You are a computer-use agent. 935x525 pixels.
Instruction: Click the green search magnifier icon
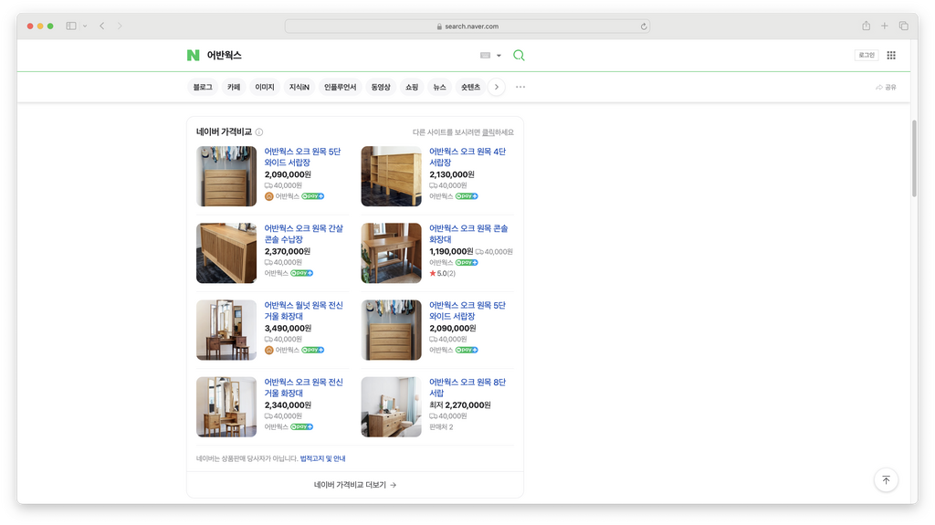pyautogui.click(x=519, y=56)
